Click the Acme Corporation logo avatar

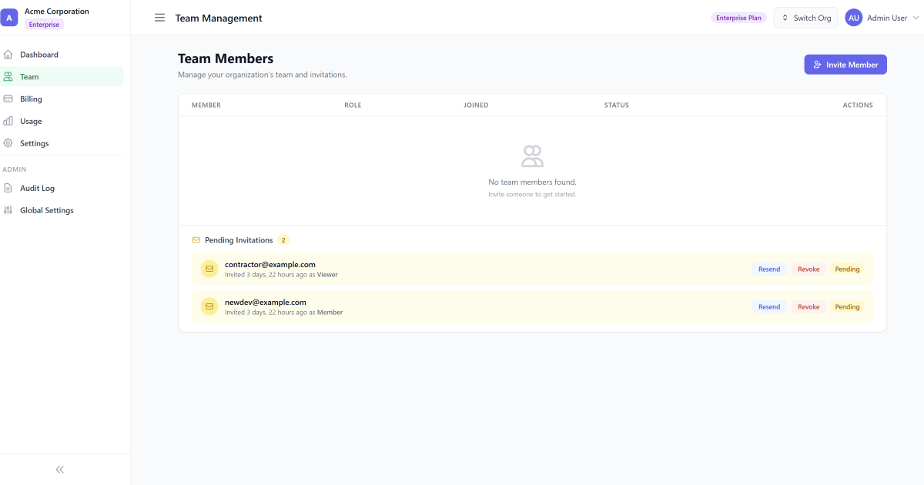pos(9,18)
